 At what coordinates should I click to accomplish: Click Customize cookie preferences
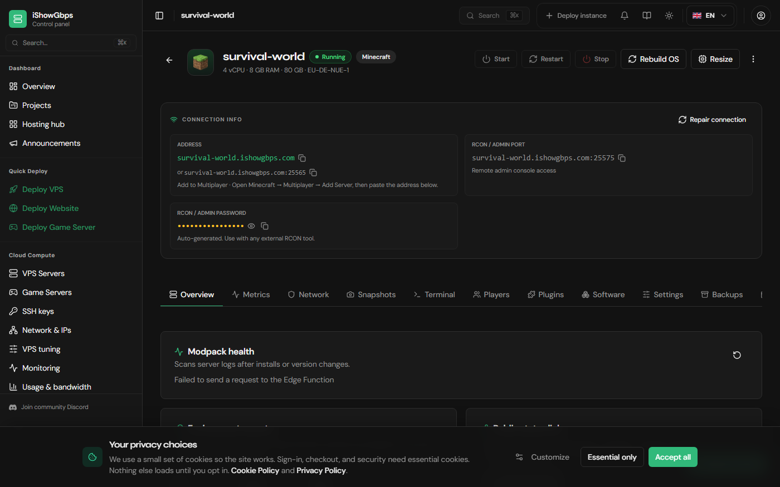[x=543, y=457]
